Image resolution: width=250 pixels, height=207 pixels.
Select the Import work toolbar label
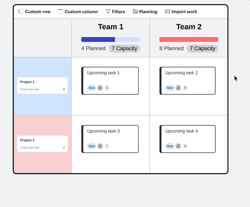click(184, 12)
